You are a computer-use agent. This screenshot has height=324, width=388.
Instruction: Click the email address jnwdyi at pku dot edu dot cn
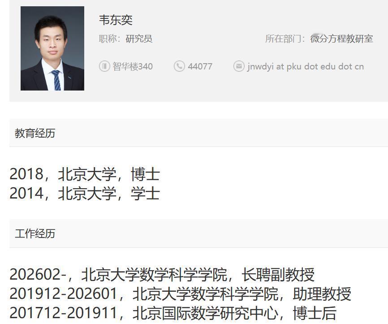(306, 67)
